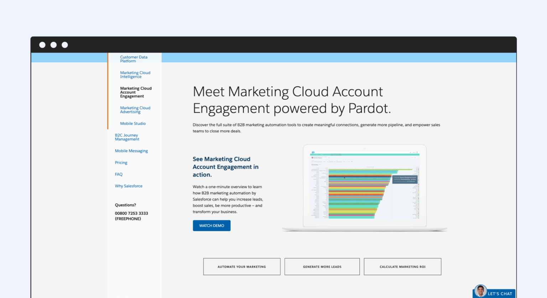The width and height of the screenshot is (547, 298).
Task: Open B2C Journey Management section
Action: point(127,137)
